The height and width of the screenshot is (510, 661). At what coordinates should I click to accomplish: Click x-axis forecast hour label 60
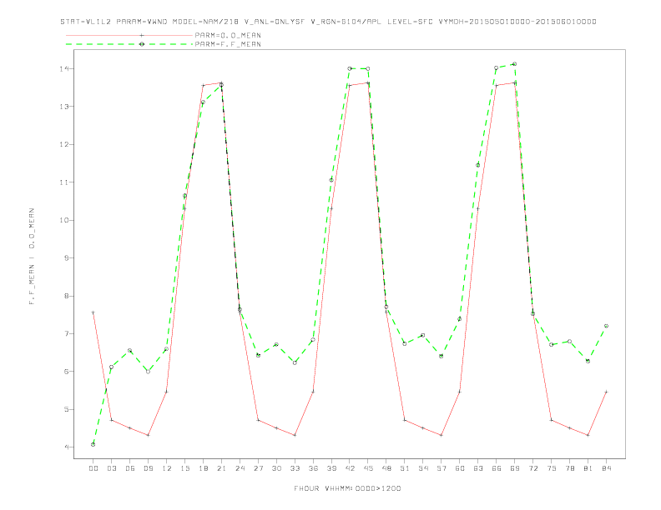[x=460, y=468]
